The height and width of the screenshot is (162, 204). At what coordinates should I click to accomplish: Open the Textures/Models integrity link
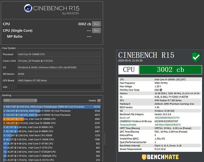[x=128, y=125]
